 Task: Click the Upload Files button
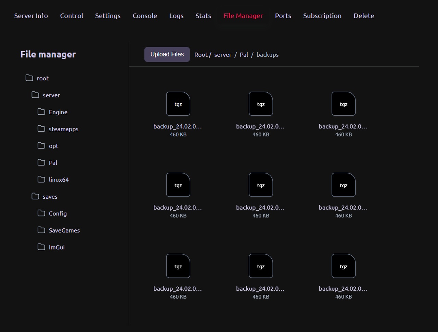coord(167,54)
